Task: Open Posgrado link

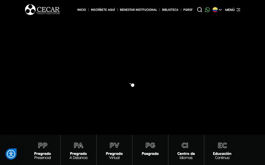Action: coord(150,154)
